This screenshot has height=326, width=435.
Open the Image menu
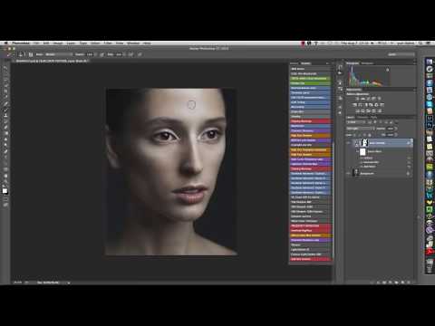point(58,43)
